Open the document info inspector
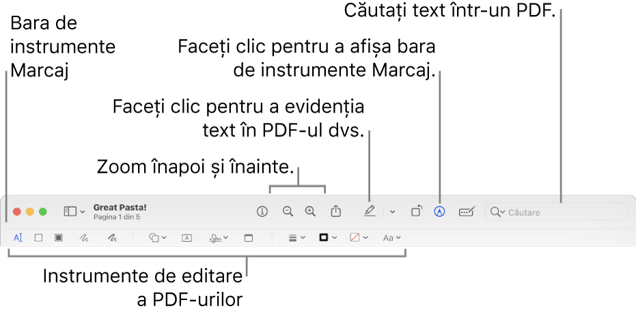 [262, 211]
